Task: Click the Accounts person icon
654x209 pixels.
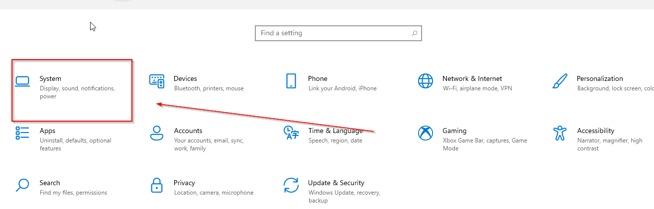Action: point(157,133)
